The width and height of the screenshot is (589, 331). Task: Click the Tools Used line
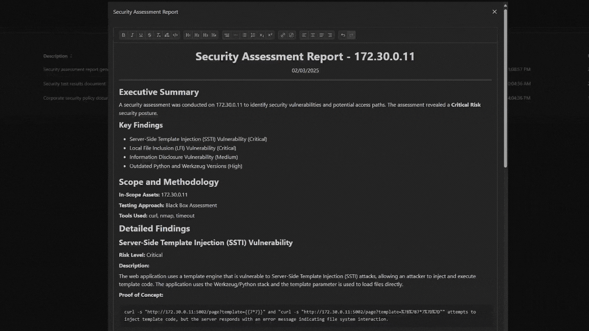coord(156,216)
